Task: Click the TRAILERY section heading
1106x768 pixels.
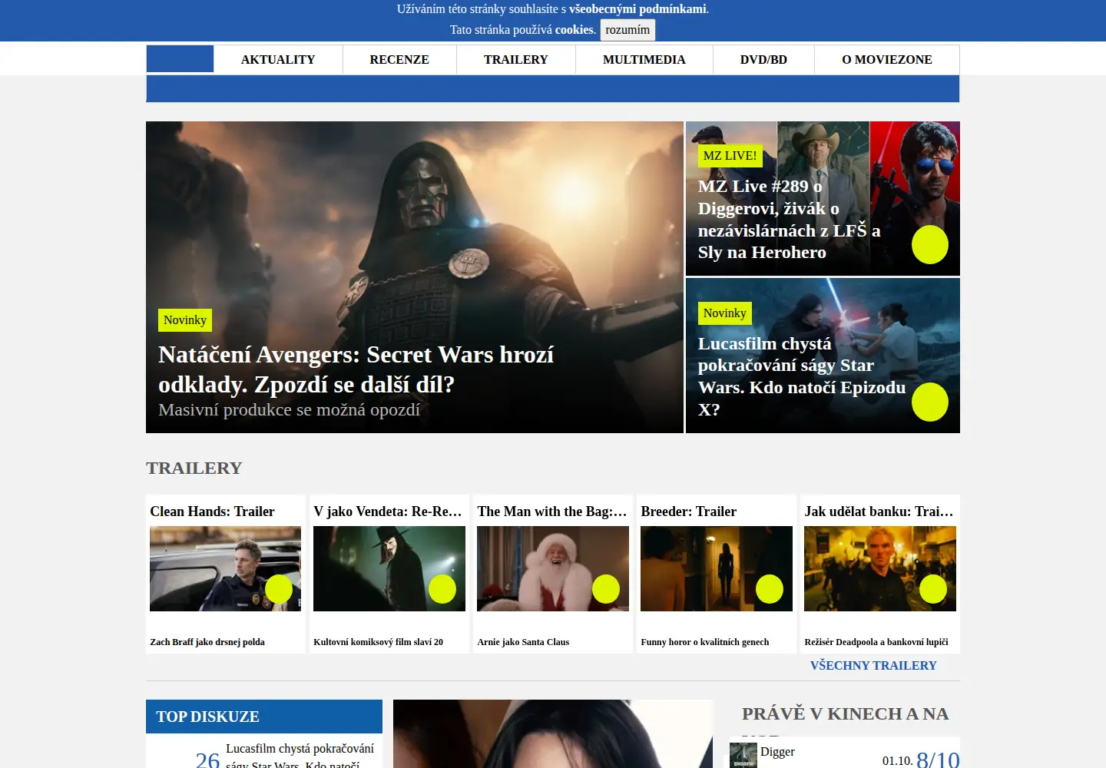Action: pyautogui.click(x=194, y=468)
